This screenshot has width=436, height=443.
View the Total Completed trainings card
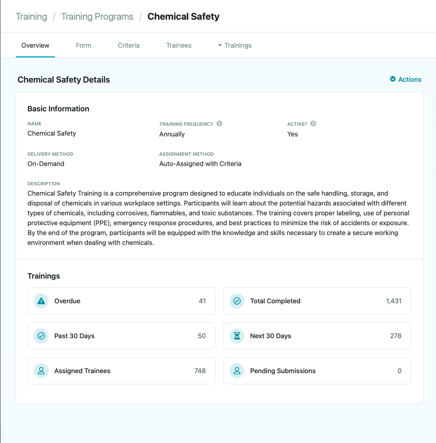click(x=317, y=301)
